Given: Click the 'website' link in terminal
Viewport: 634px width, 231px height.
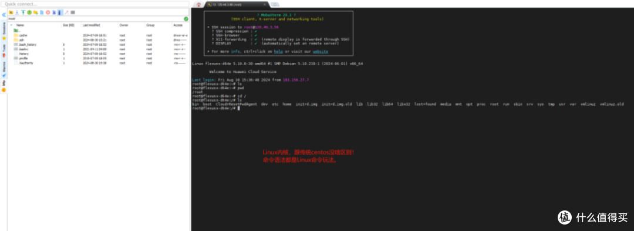Looking at the screenshot, I should coord(320,51).
